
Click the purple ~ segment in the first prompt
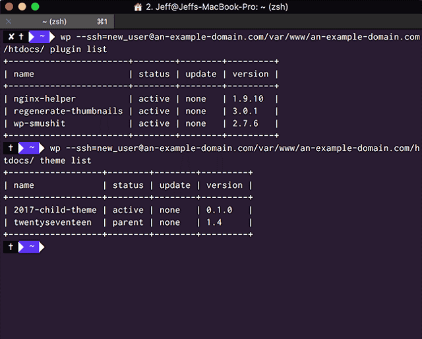42,37
